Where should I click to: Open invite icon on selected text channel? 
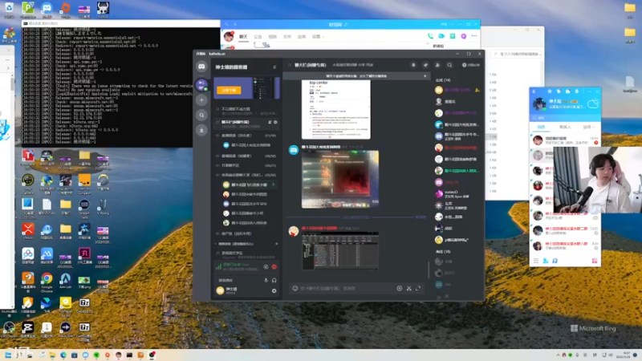click(x=270, y=122)
